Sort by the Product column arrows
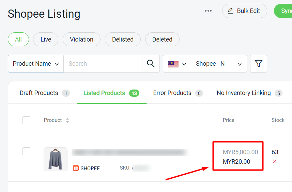Image resolution: width=292 pixels, height=192 pixels. coord(67,120)
